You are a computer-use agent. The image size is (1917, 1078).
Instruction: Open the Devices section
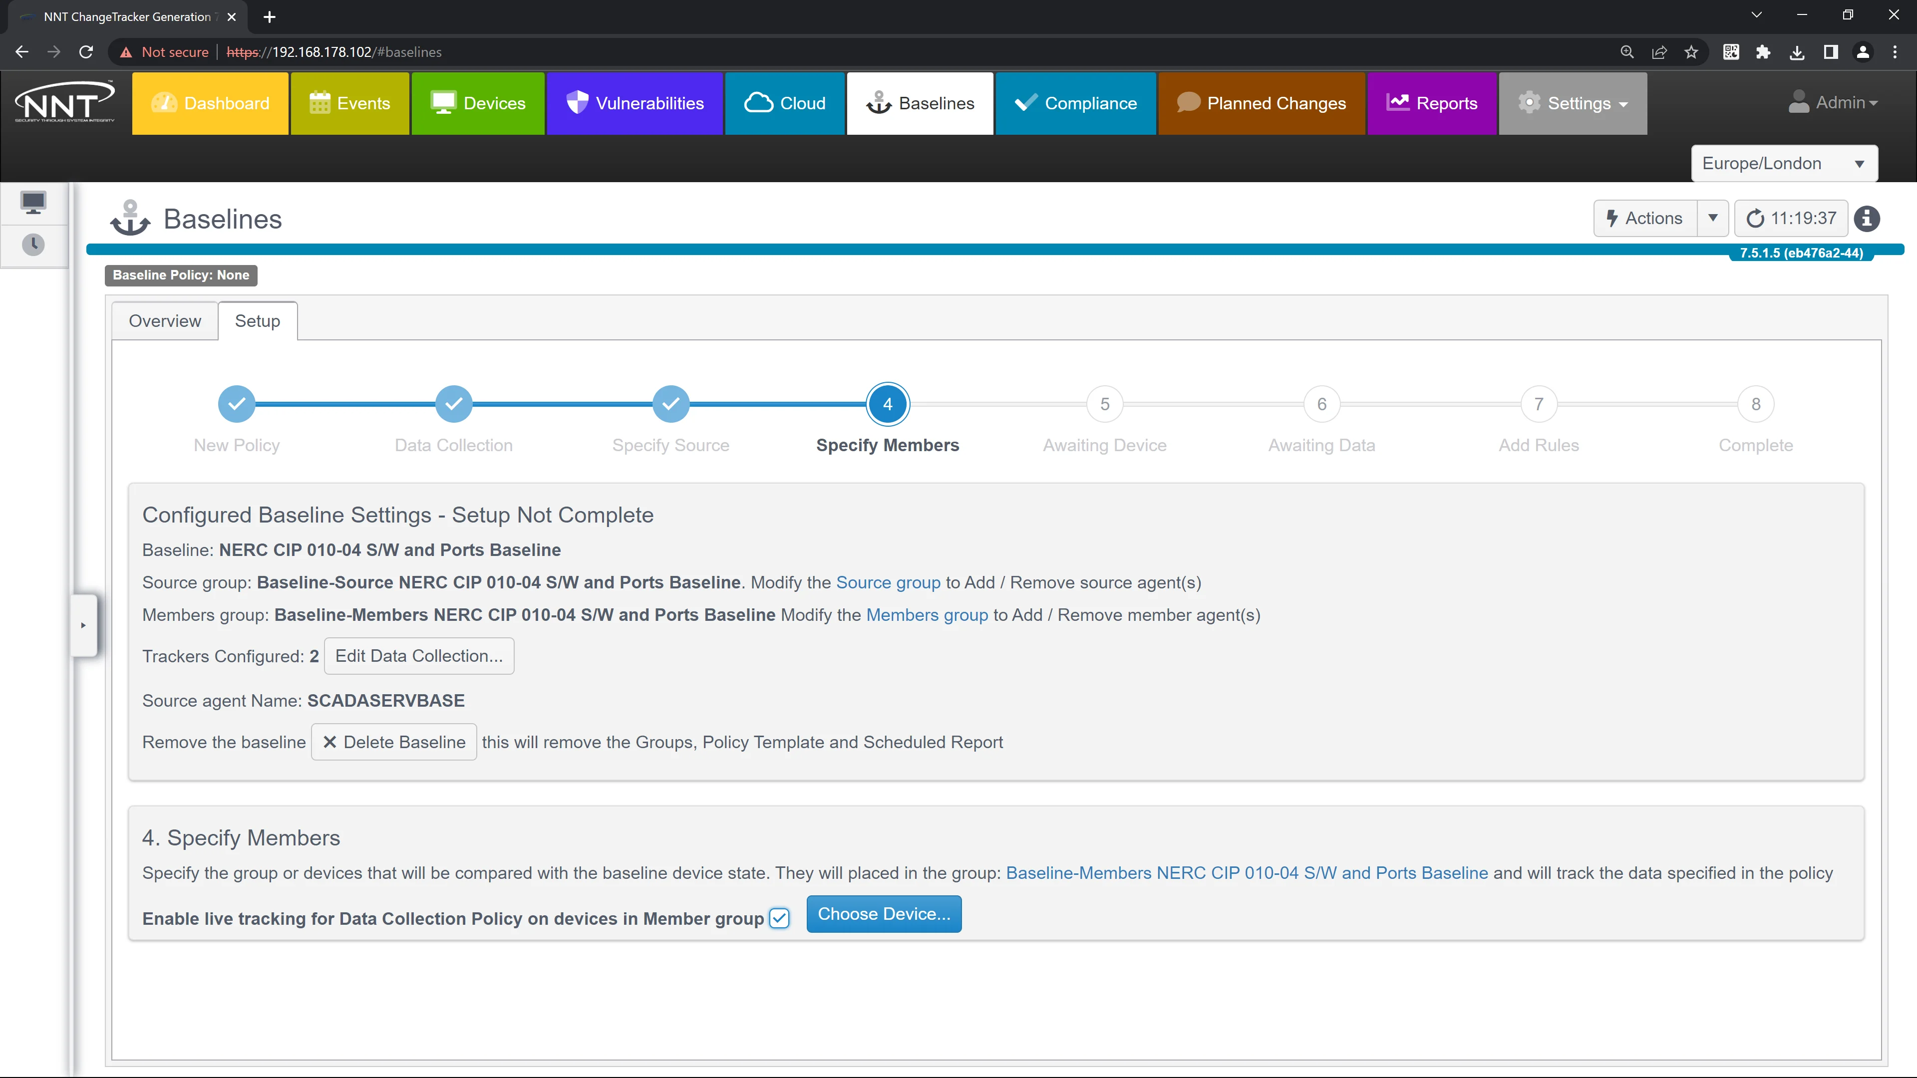478,103
